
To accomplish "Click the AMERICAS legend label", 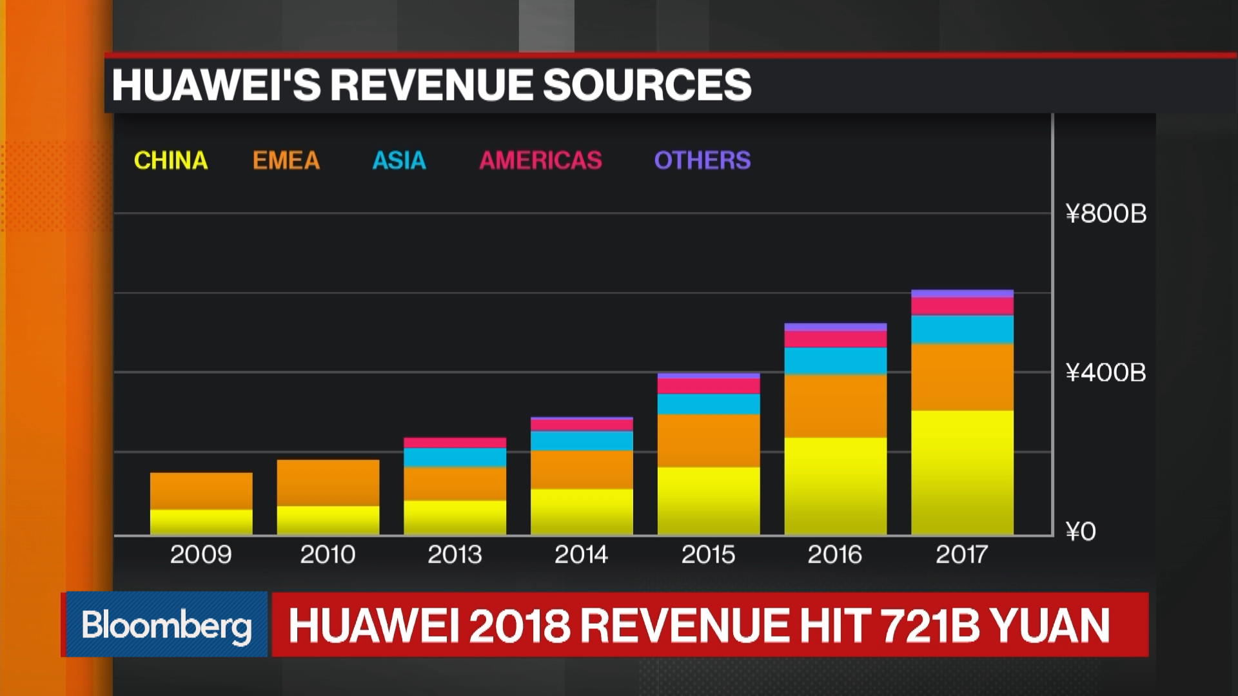I will [x=540, y=160].
